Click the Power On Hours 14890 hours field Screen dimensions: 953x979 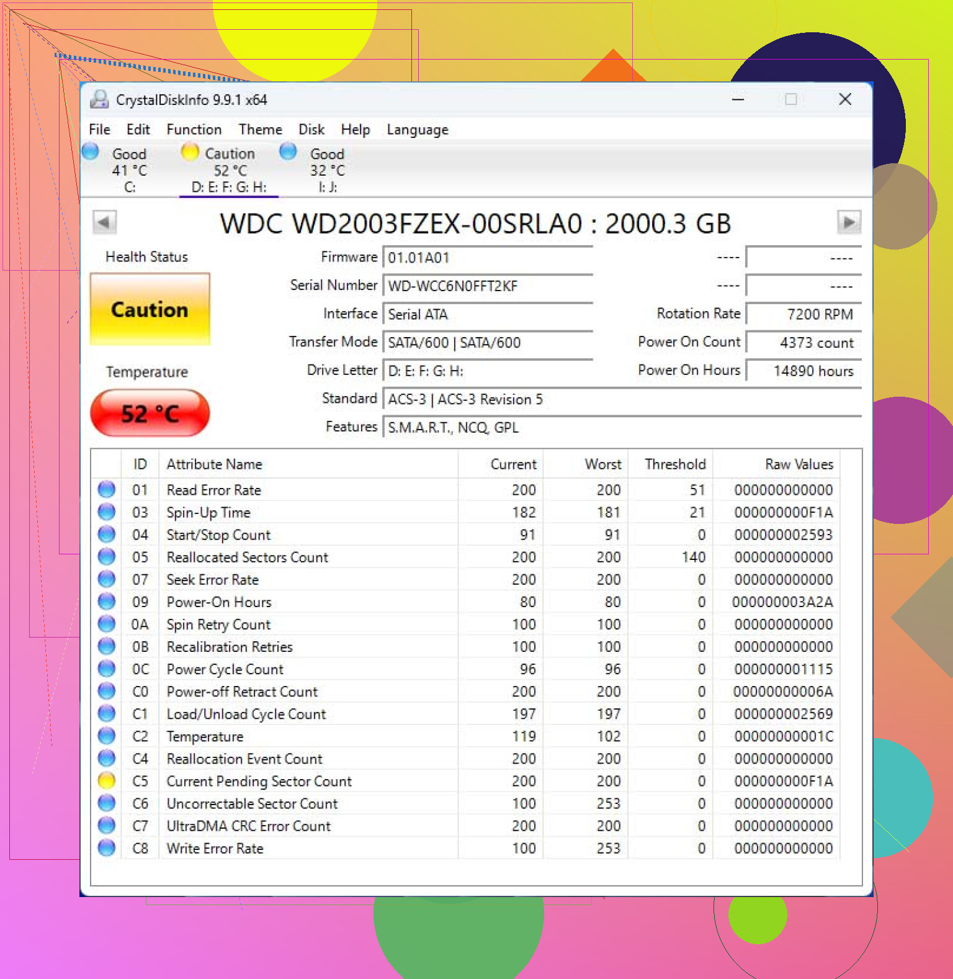click(803, 371)
